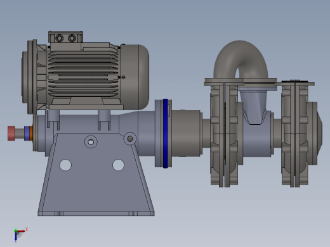
Task: Select the U-shaped pipe elbow
Action: pos(241,60)
